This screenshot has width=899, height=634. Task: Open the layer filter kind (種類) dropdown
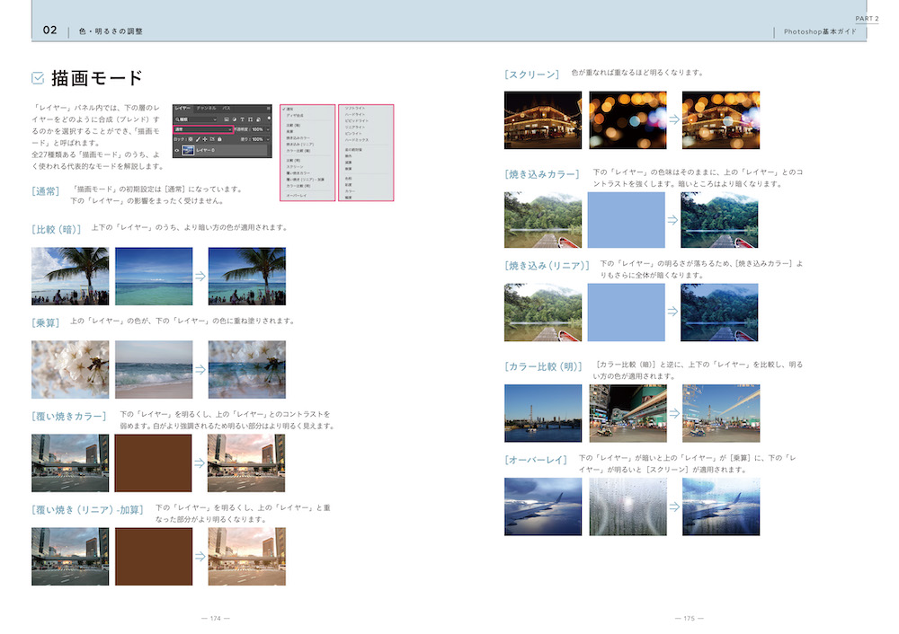coord(196,119)
